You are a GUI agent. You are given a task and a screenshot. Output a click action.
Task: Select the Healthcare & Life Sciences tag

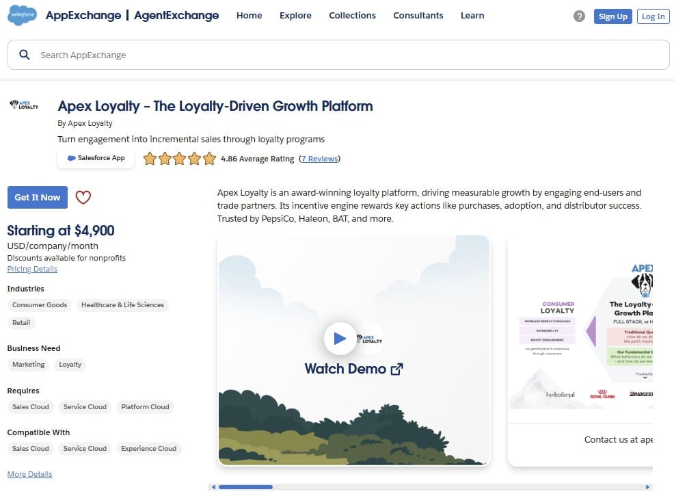(122, 304)
